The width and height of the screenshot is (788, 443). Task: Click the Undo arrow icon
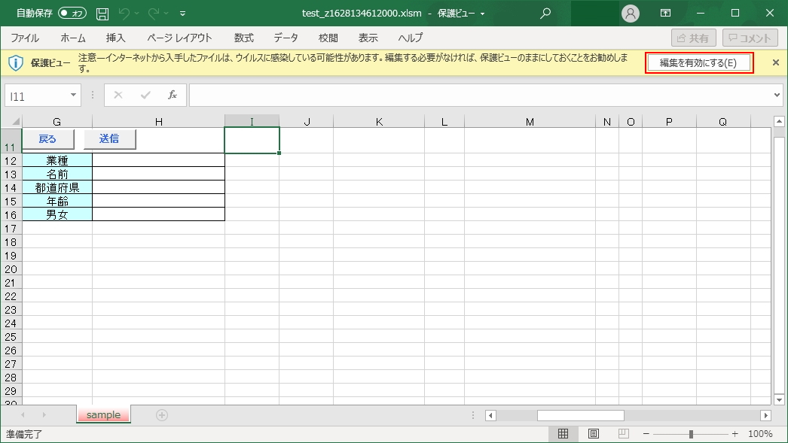pos(124,14)
